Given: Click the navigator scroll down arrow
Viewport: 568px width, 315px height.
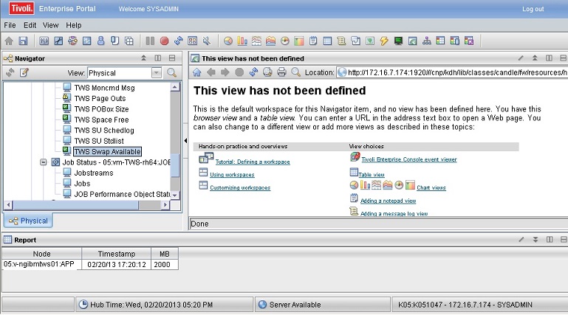Looking at the screenshot, I should point(175,195).
